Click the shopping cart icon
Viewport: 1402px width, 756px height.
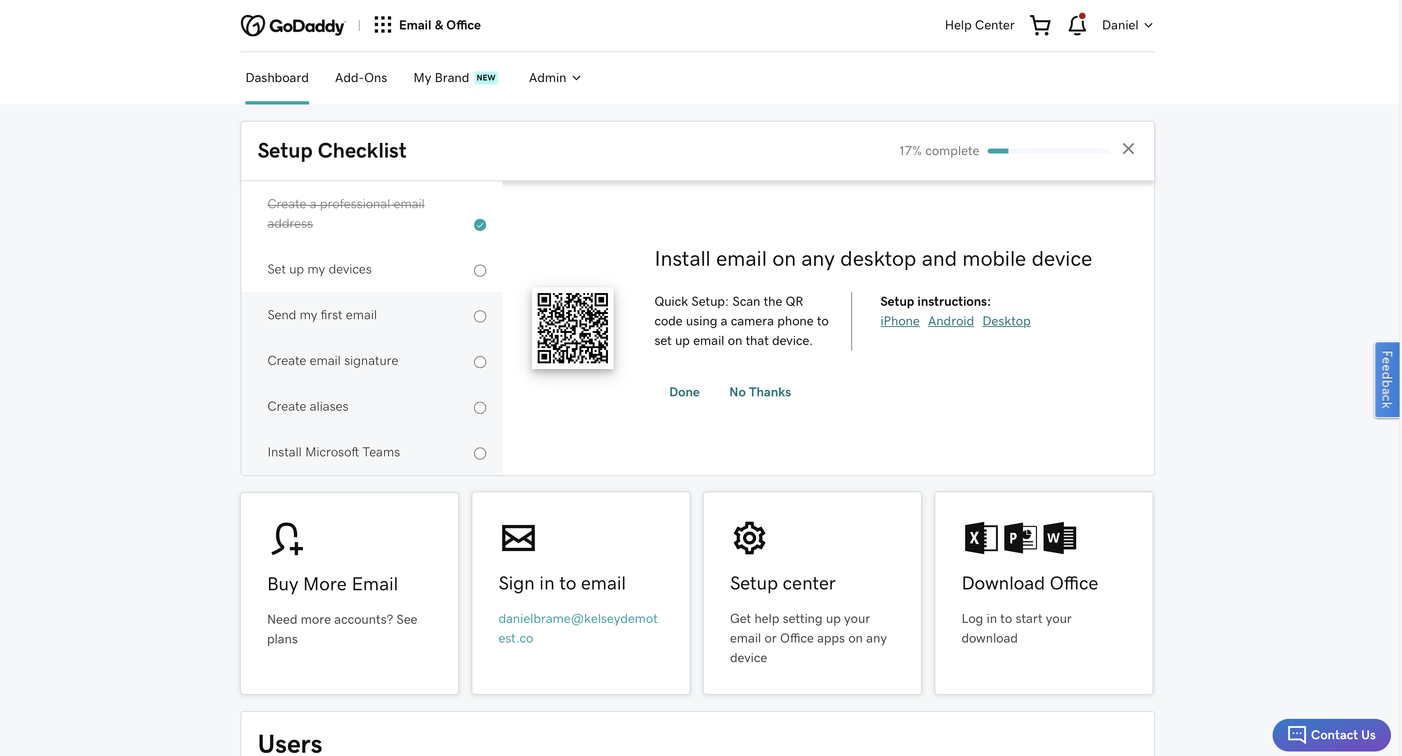point(1041,25)
